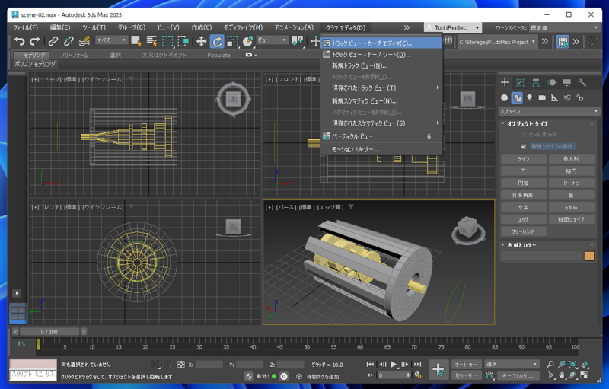Click the 0 / 100 time slider

tap(49, 332)
